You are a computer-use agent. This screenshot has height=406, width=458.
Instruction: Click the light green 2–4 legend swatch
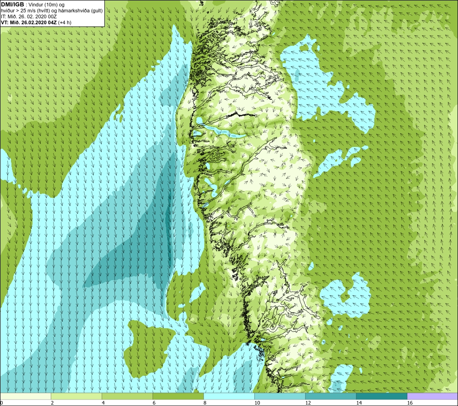coord(76,396)
